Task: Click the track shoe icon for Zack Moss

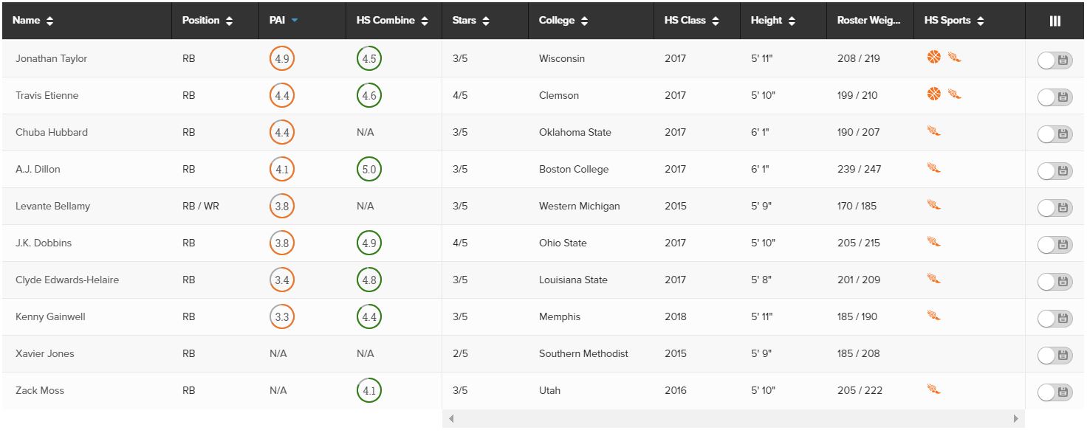Action: pyautogui.click(x=934, y=389)
